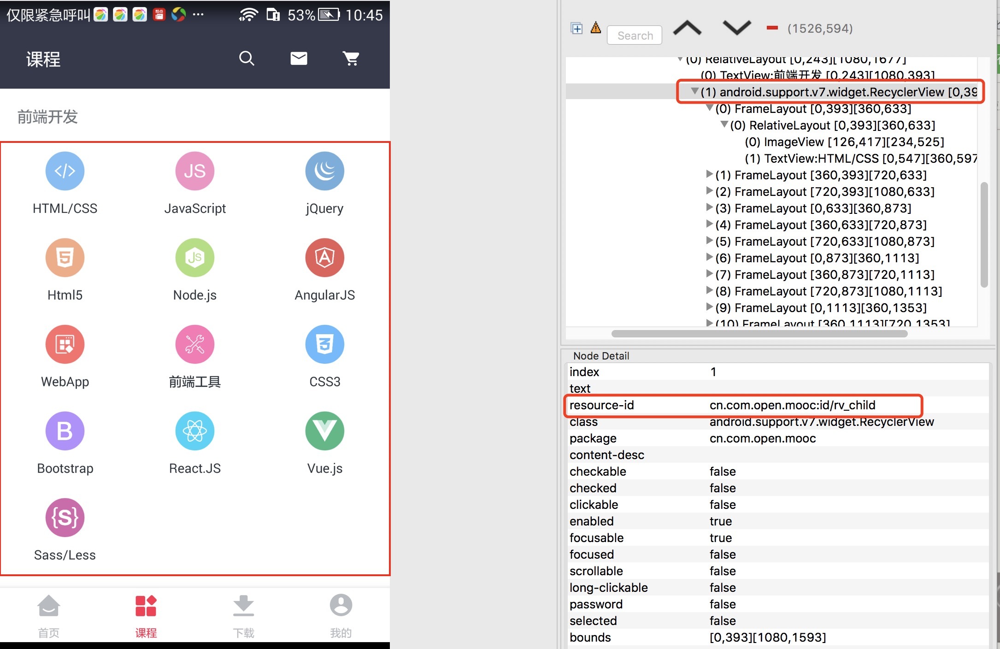Tap the 课程 title in the app header
This screenshot has height=649, width=1000.
pyautogui.click(x=43, y=59)
